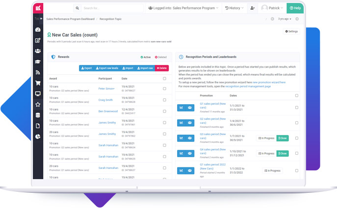Image resolution: width=337 pixels, height=208 pixels.
Task: Open the star icon in sidebar
Action: coord(38,104)
